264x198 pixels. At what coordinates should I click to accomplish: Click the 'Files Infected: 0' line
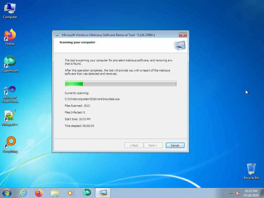[75, 112]
